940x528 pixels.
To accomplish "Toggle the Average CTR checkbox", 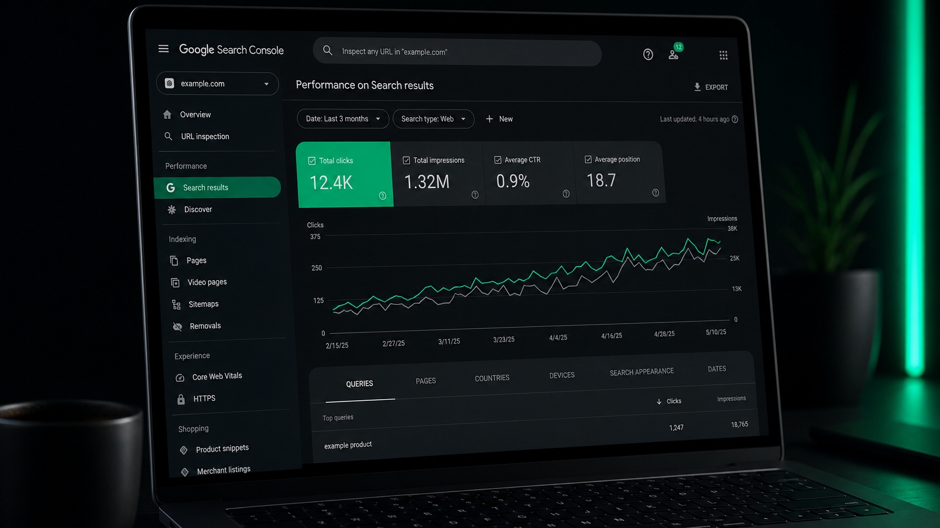I will [498, 160].
